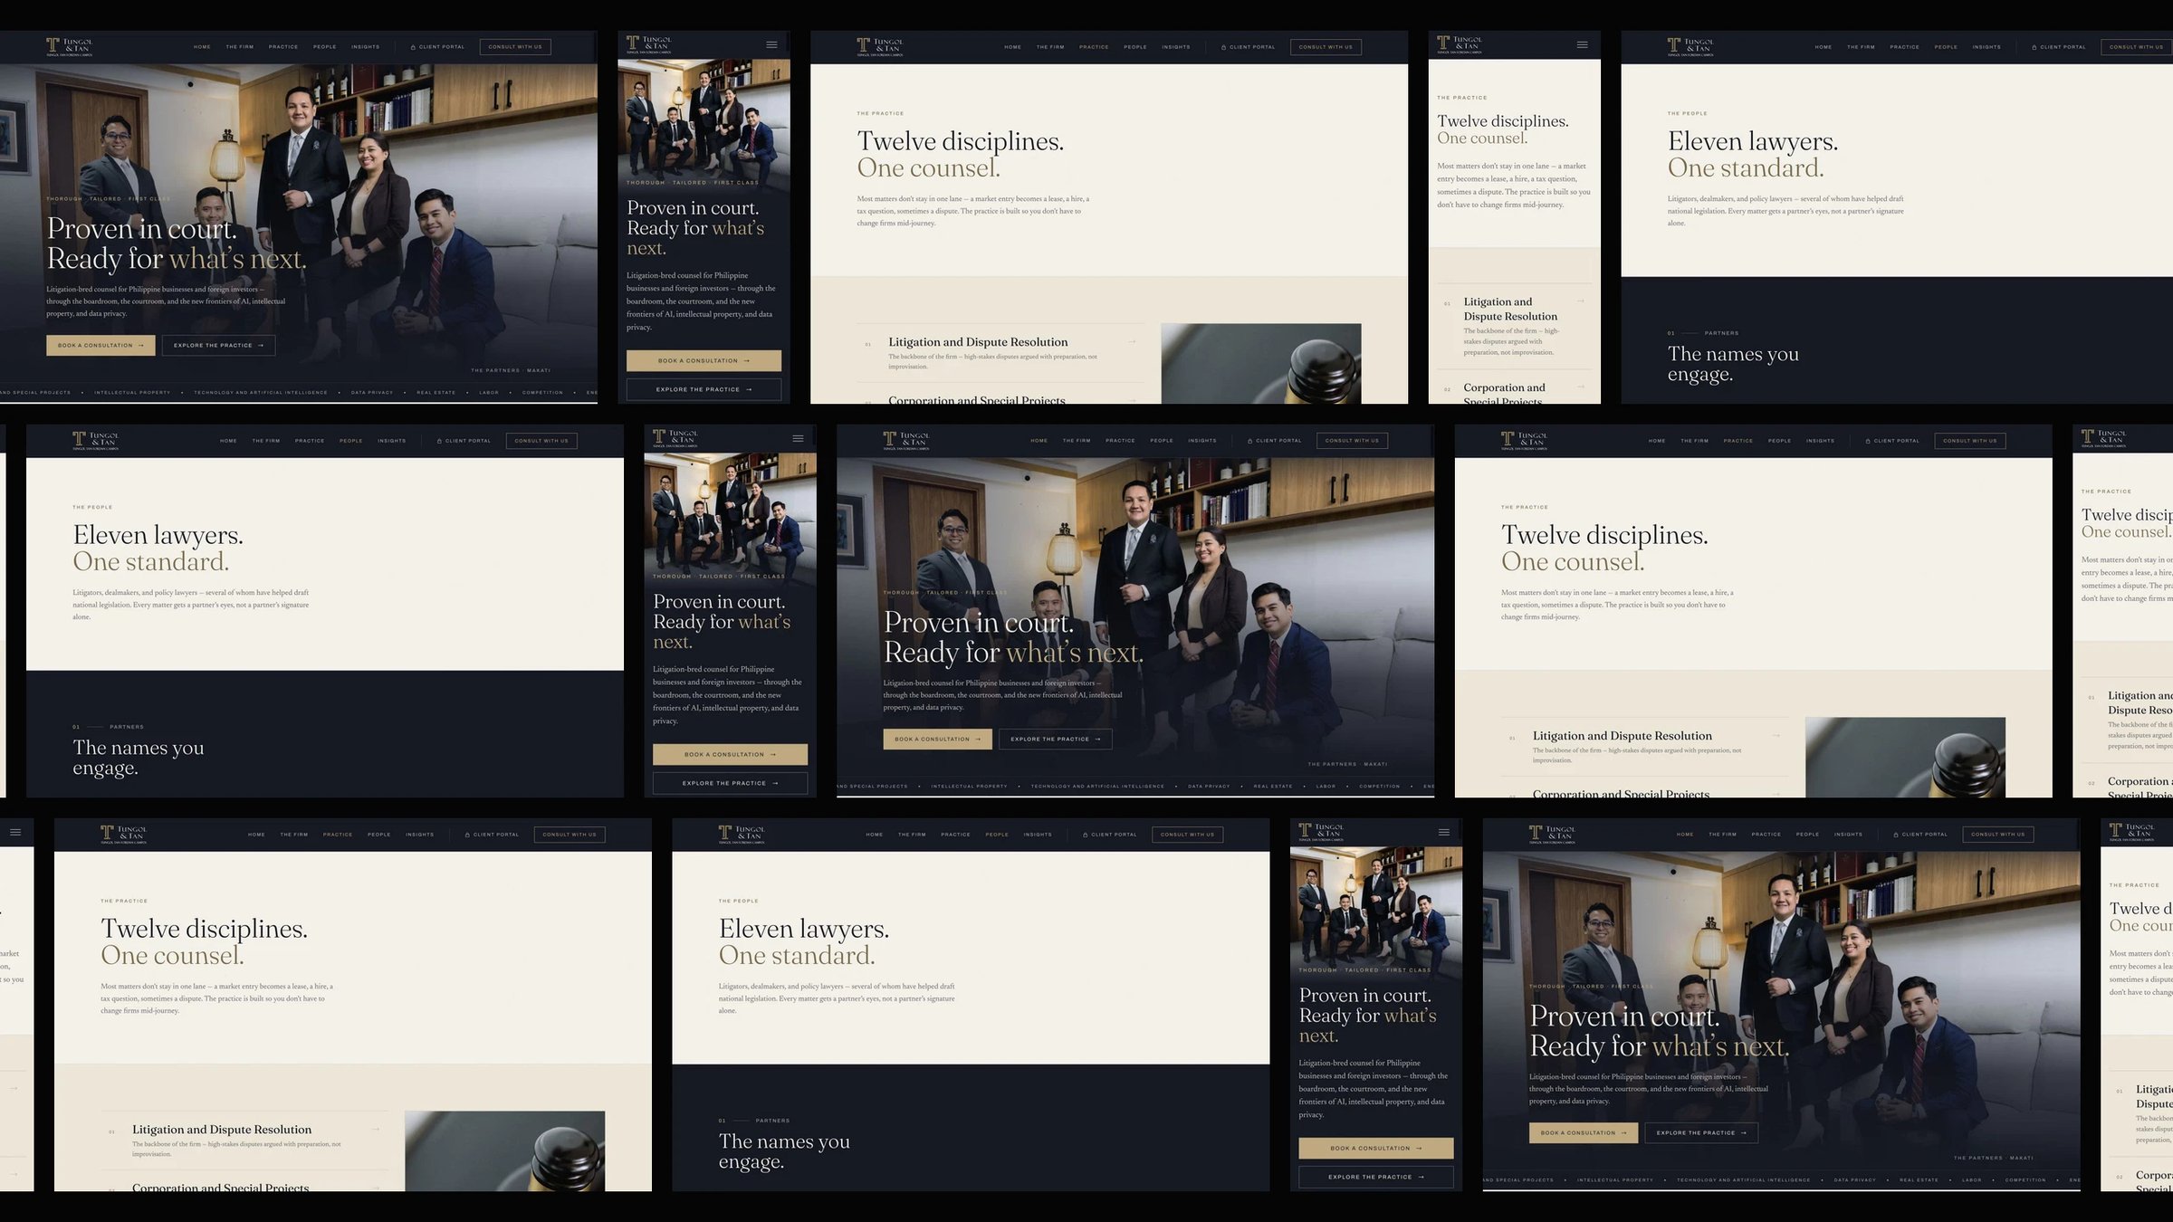Click Explore the Practice in bottom-row mobile home mockup

coord(1376,1177)
